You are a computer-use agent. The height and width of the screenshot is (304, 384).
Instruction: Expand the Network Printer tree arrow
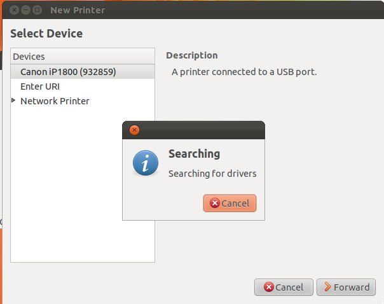pos(14,100)
